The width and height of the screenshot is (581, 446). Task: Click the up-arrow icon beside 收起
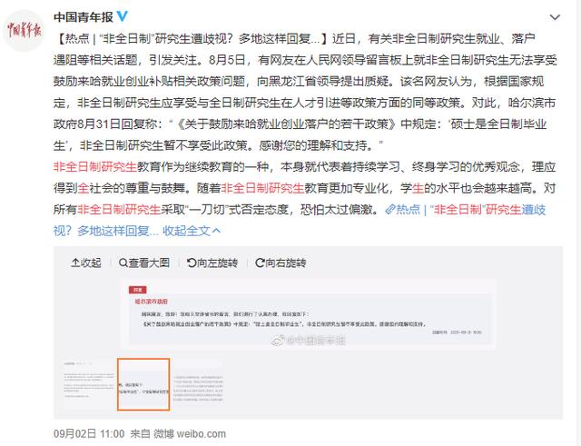tap(75, 263)
